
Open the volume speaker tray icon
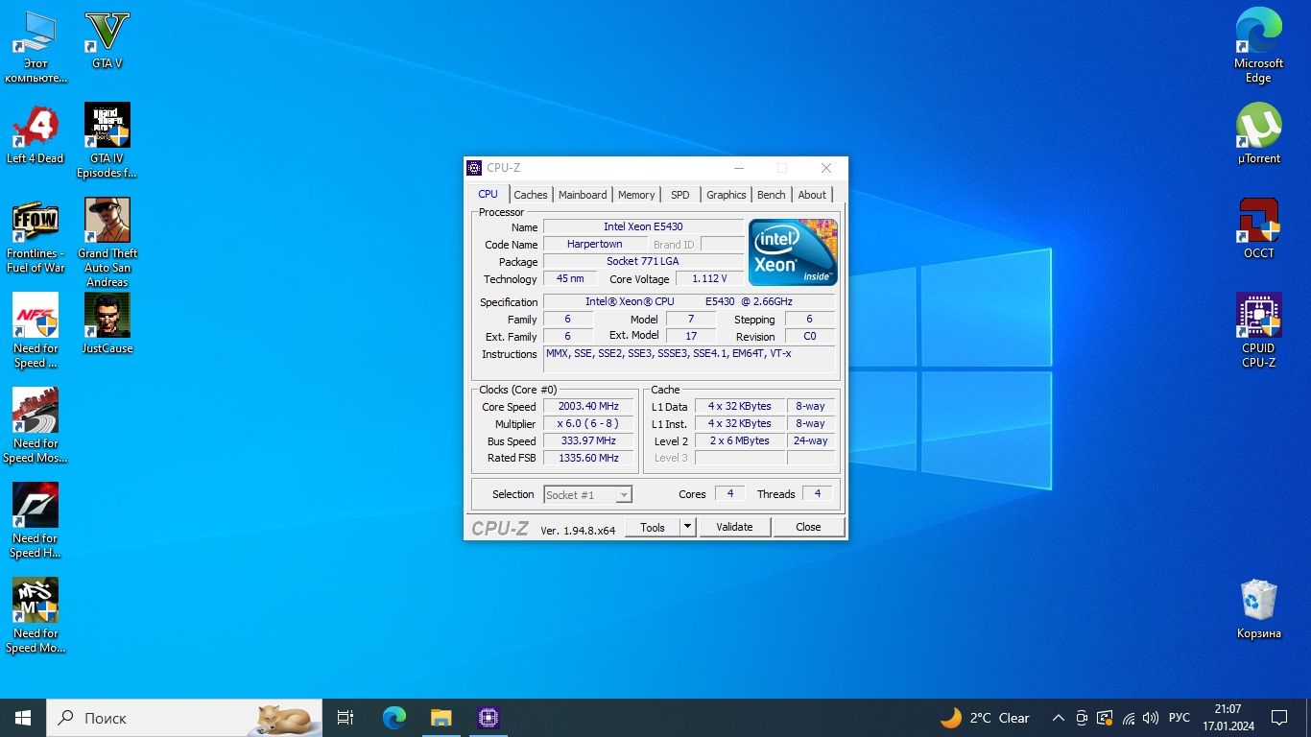click(x=1151, y=717)
